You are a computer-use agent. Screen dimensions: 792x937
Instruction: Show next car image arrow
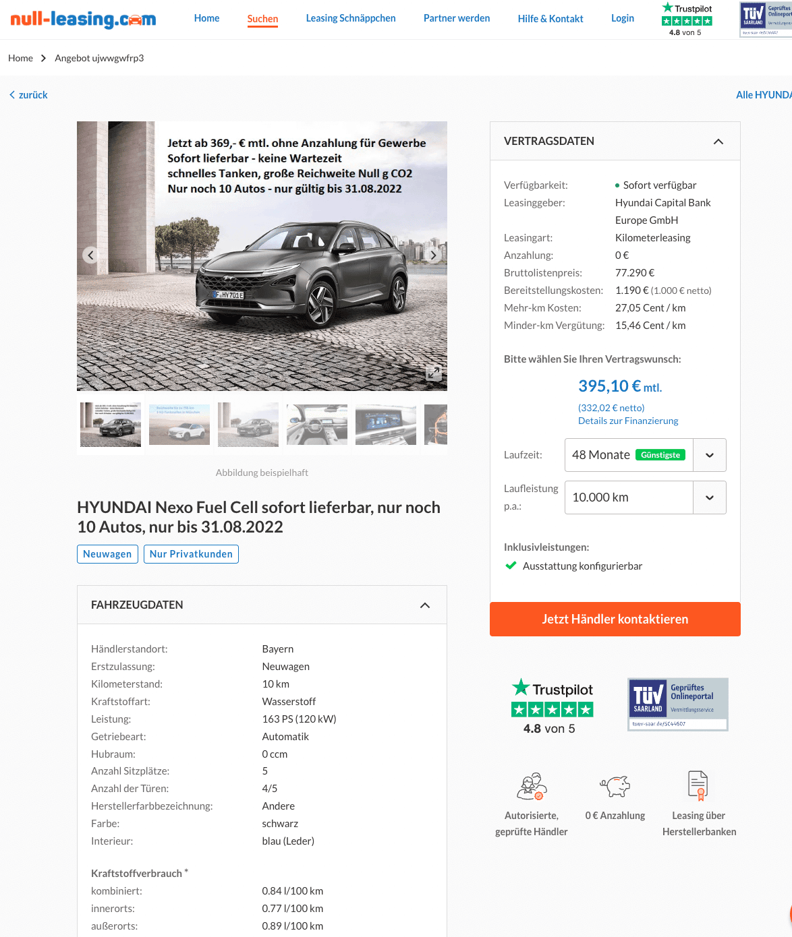pos(433,255)
